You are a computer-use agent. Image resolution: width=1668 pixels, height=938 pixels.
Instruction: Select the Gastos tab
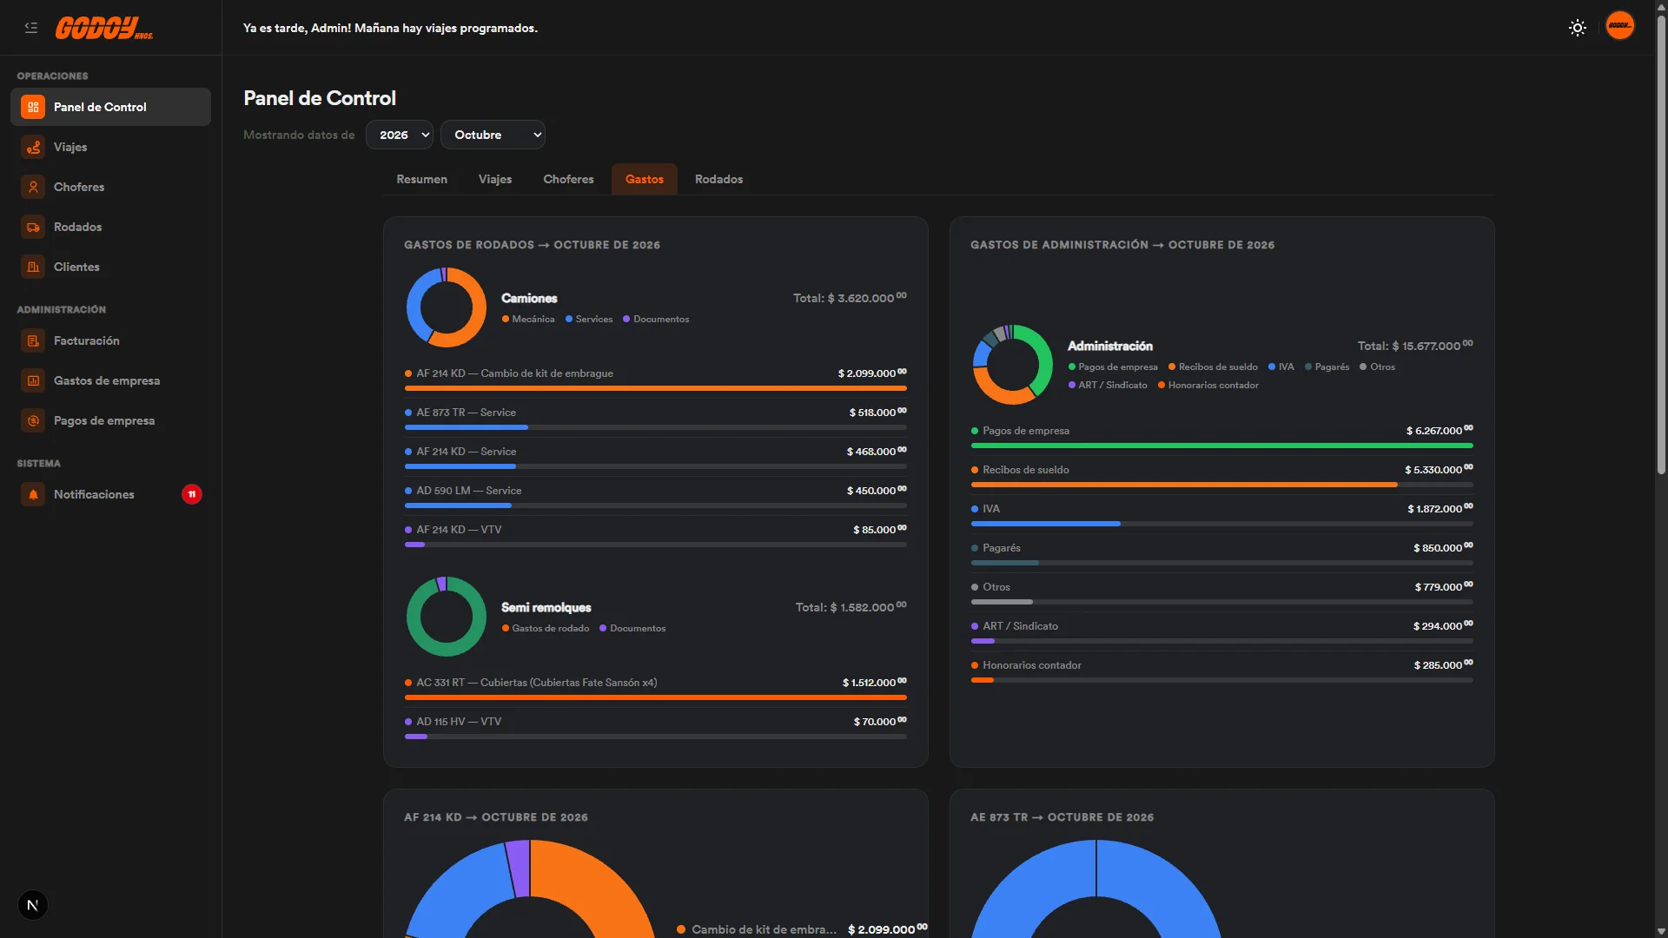(645, 179)
